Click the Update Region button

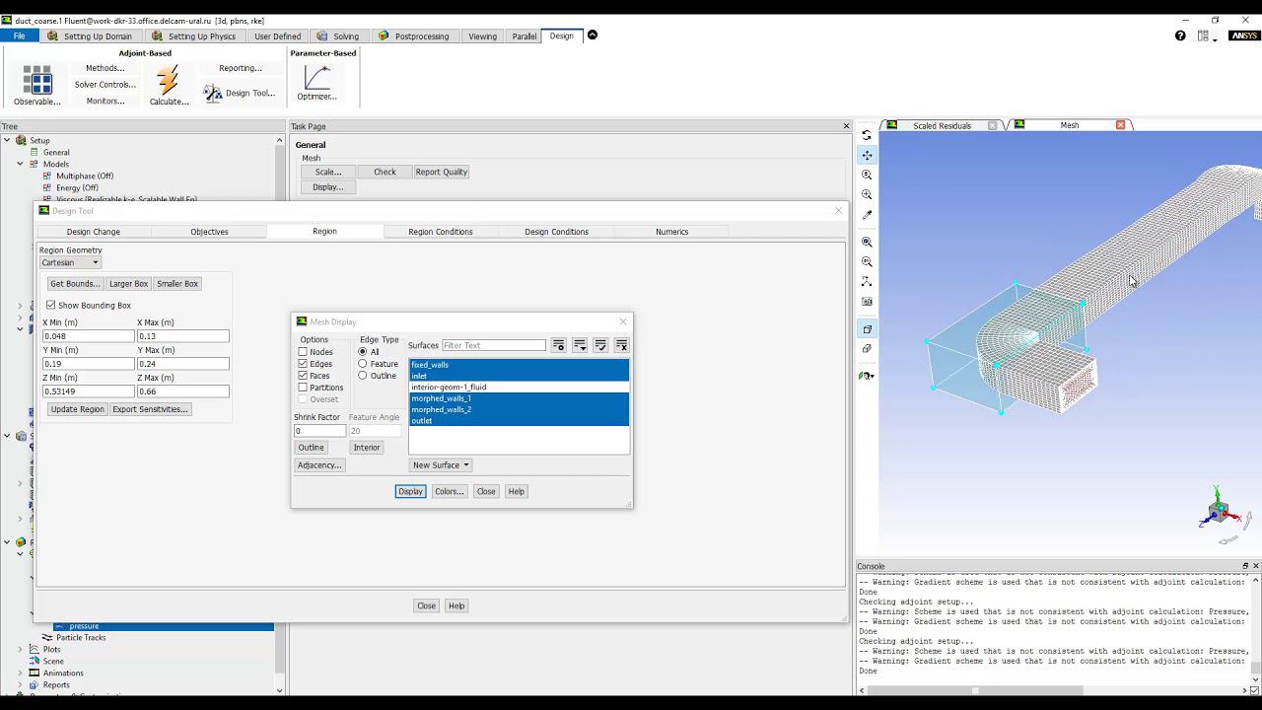[77, 409]
